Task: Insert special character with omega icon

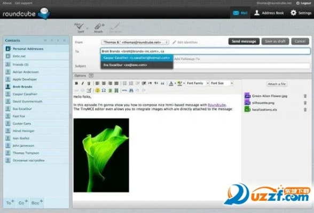Action: 104,91
